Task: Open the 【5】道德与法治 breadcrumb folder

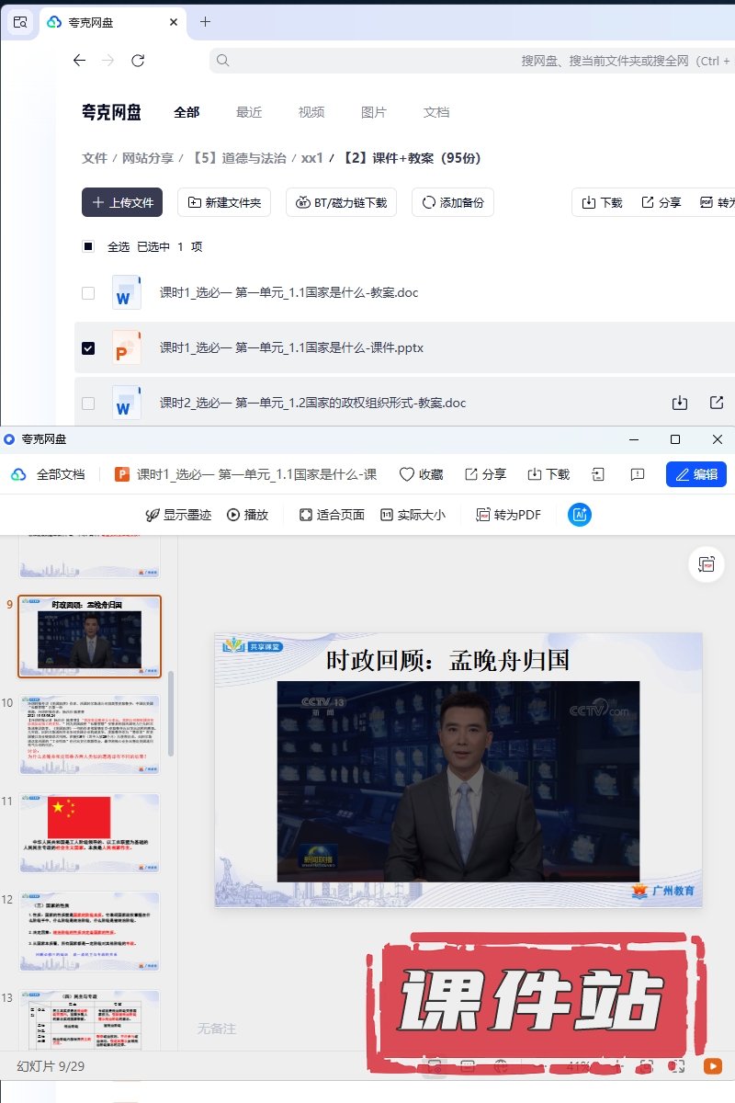Action: (x=238, y=158)
